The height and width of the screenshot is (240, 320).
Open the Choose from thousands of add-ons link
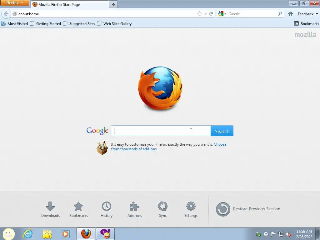[168, 147]
